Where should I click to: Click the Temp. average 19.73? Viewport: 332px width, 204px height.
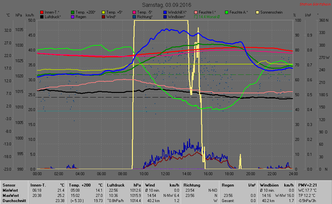(98, 201)
